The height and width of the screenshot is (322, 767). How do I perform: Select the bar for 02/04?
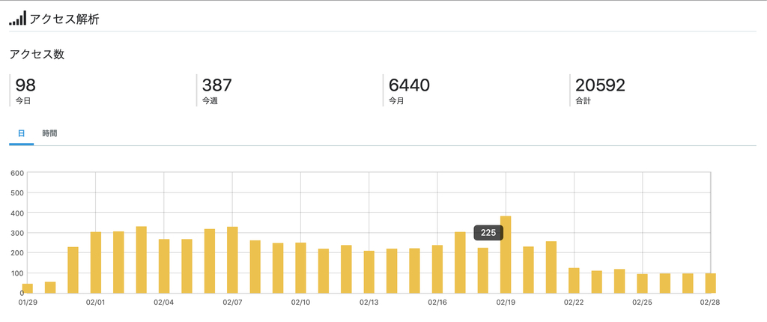[164, 267]
